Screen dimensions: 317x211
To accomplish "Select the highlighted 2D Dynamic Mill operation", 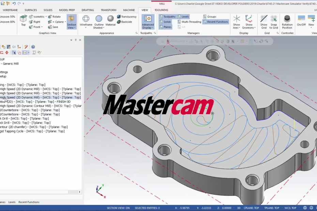I will 41,97.
